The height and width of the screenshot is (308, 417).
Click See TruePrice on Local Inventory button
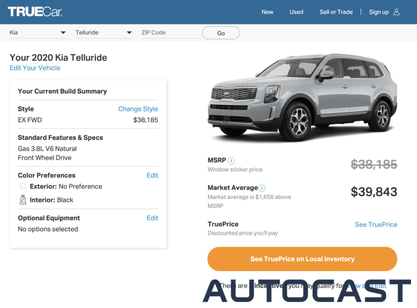pos(302,259)
